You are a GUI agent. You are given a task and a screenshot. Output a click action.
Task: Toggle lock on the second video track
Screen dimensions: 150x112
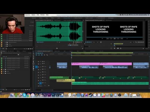[38, 63]
